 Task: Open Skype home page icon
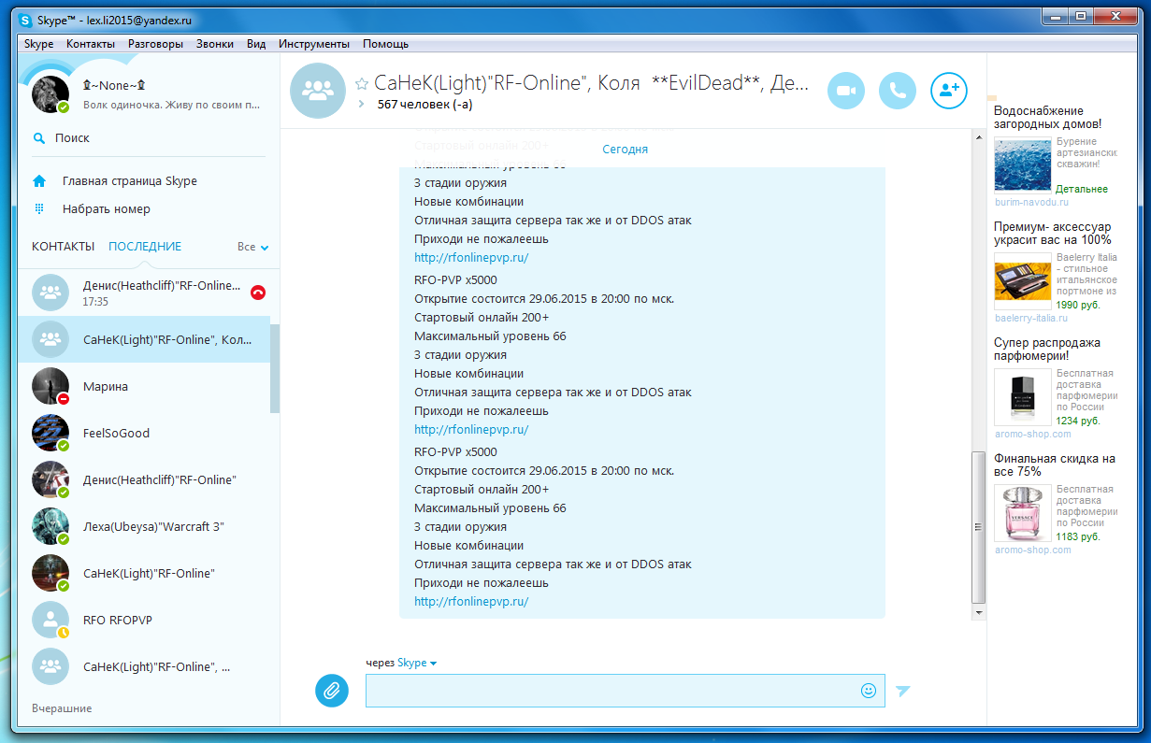pyautogui.click(x=39, y=181)
